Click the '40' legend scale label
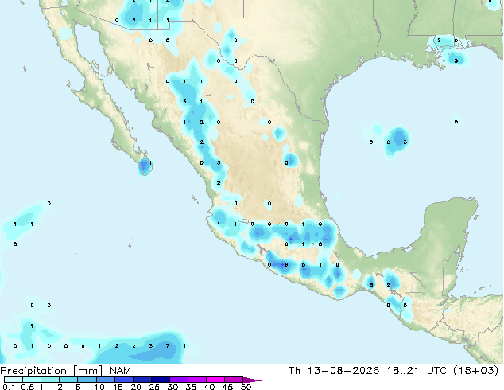This screenshot has height=390, width=504. point(209,387)
